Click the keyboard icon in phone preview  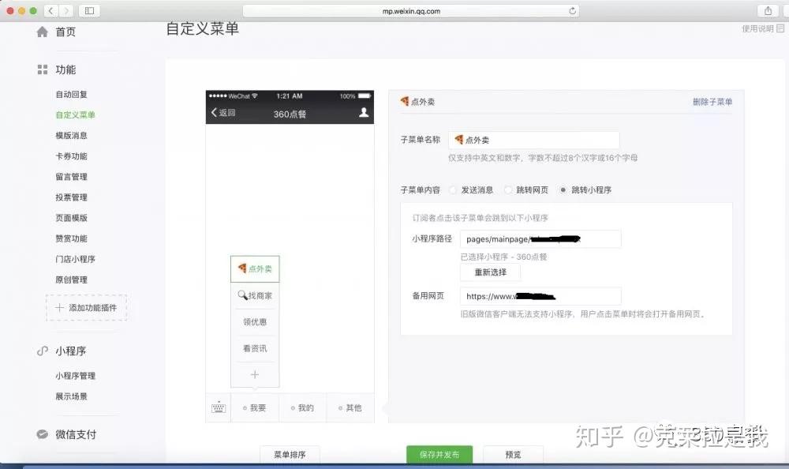point(219,407)
